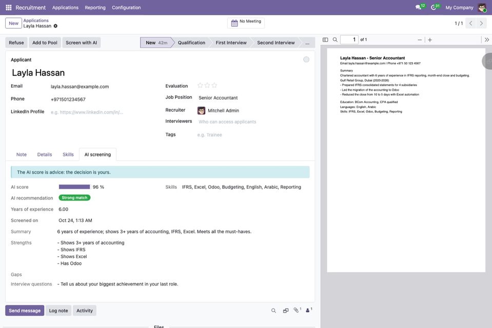
Task: Zoom out the PDF preview
Action: pos(420,40)
